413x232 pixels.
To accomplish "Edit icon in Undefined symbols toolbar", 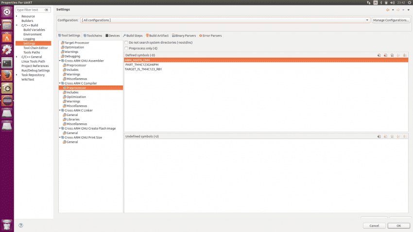I will pos(392,136).
